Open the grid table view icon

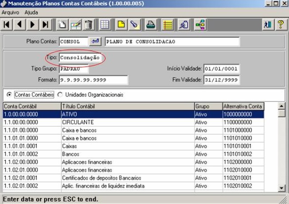(105, 24)
